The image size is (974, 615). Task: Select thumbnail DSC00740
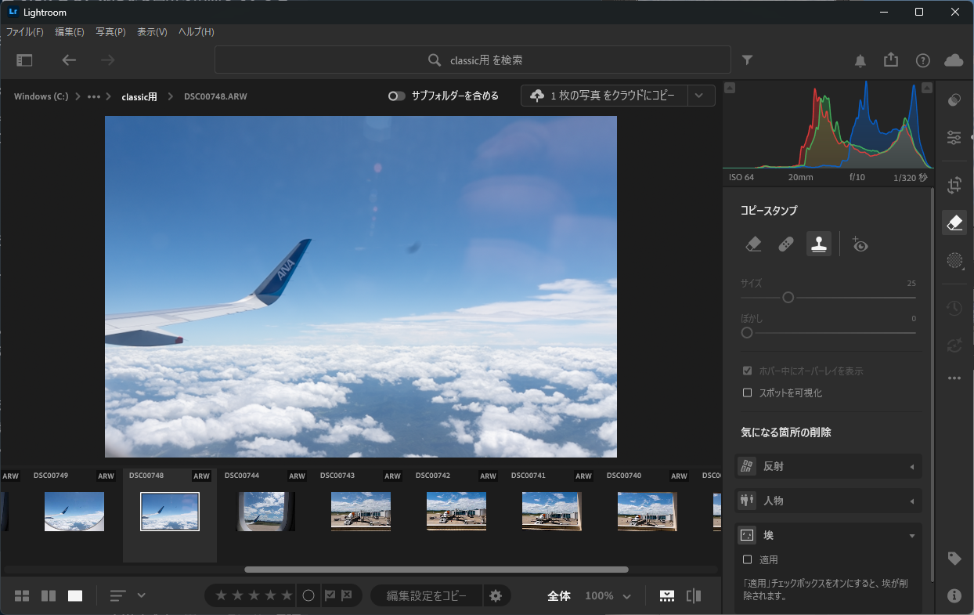point(648,512)
